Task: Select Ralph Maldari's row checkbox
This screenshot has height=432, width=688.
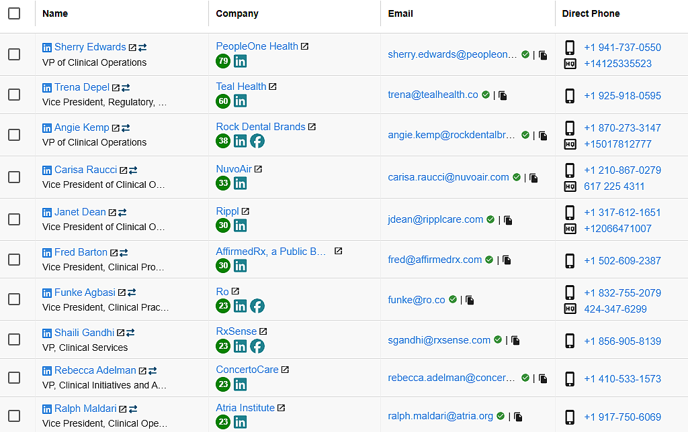Action: (x=14, y=416)
